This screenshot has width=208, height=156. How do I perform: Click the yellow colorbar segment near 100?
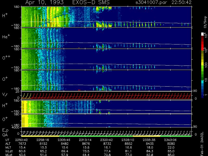[203, 64]
